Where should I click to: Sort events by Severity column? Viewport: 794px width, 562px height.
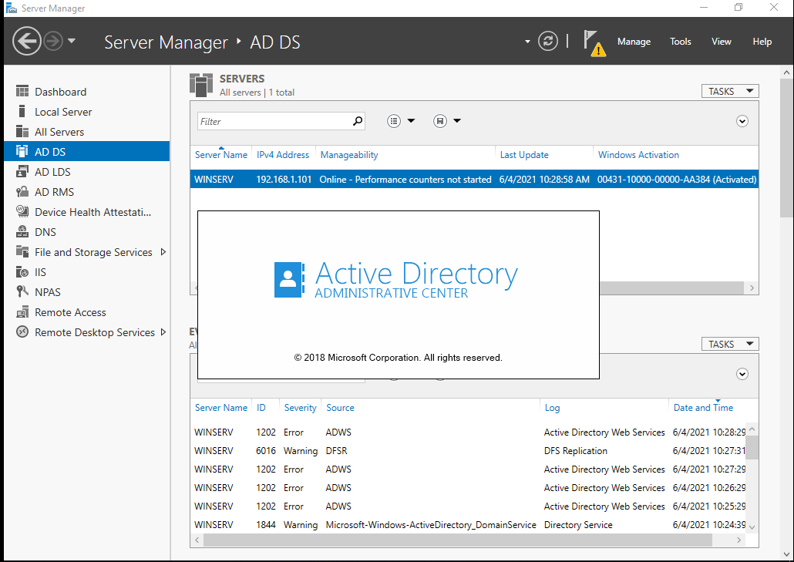(301, 408)
